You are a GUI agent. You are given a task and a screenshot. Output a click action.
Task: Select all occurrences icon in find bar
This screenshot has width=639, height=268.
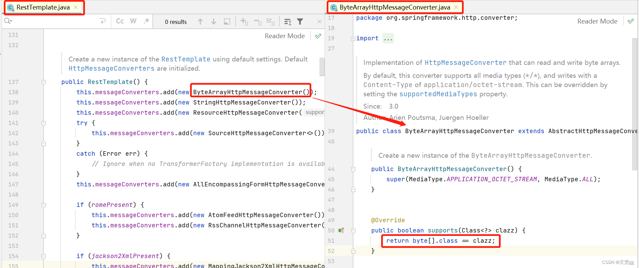(x=271, y=22)
